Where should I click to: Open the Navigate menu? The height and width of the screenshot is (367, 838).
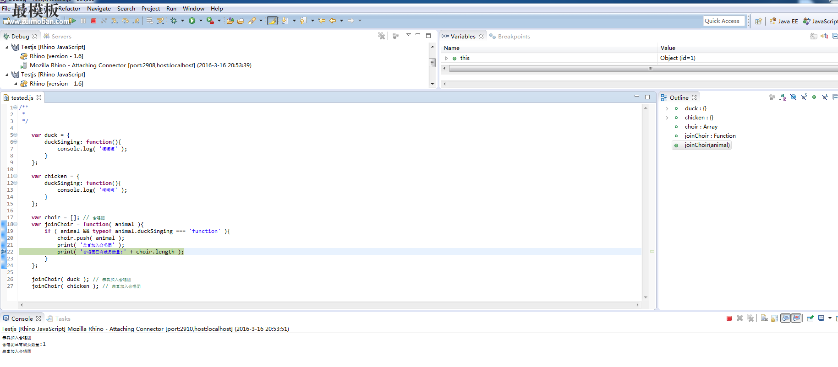[99, 8]
